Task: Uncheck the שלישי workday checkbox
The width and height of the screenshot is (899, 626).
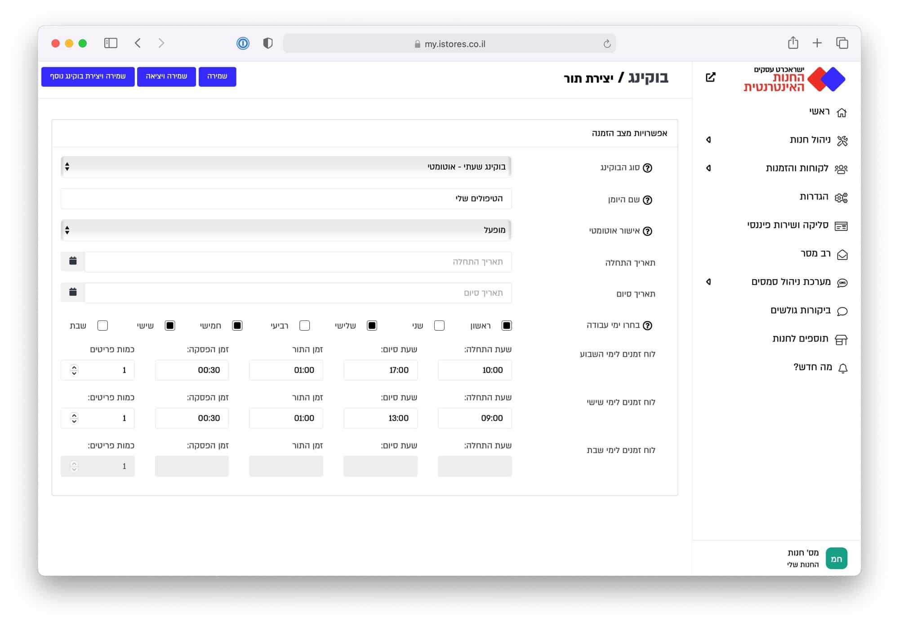Action: point(372,325)
